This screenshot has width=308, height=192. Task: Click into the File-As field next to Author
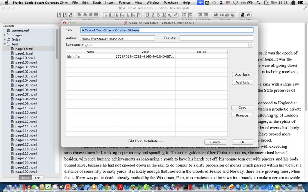pyautogui.click(x=216, y=38)
